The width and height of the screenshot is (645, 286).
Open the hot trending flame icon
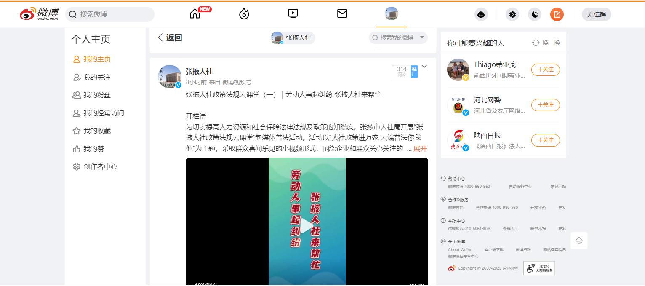pyautogui.click(x=244, y=14)
